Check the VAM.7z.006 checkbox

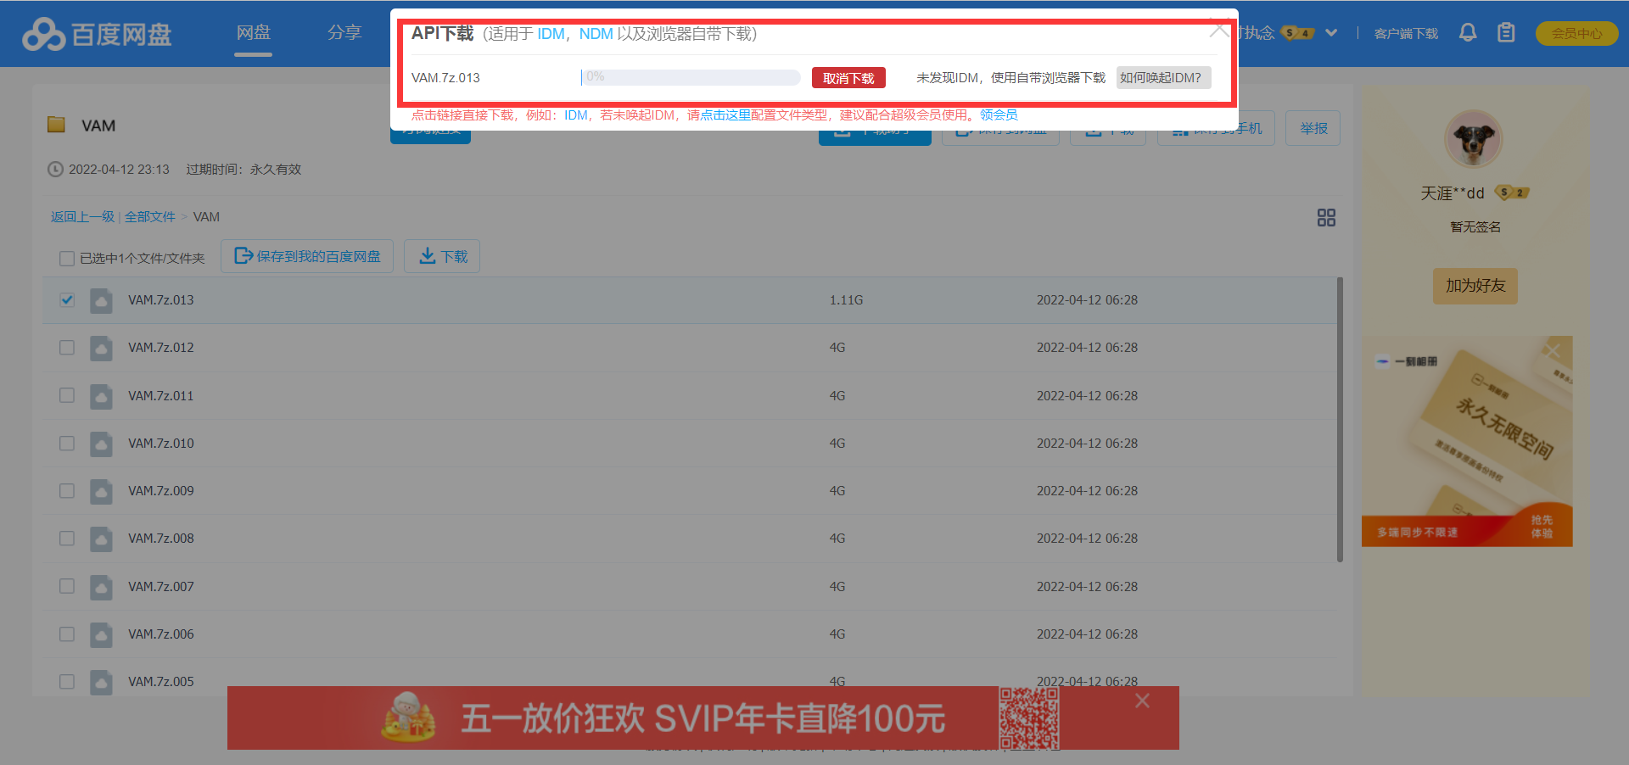tap(67, 634)
